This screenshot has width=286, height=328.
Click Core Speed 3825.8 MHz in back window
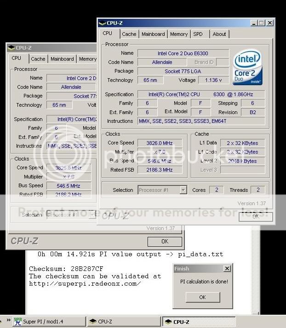coord(69,168)
